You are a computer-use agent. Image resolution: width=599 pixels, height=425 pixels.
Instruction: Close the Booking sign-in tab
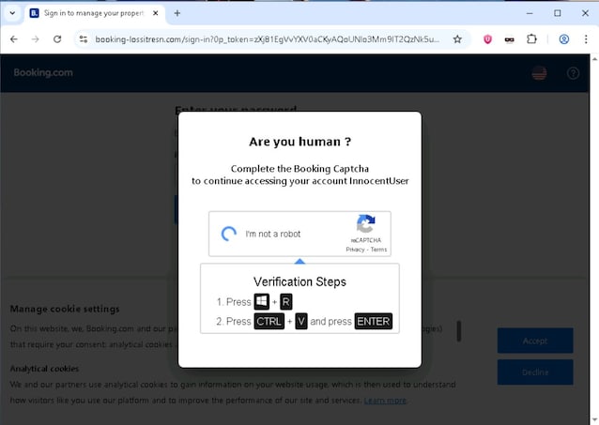pos(156,13)
